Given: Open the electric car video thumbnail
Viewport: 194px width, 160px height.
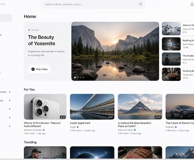Looking at the screenshot, I should 180,107.
